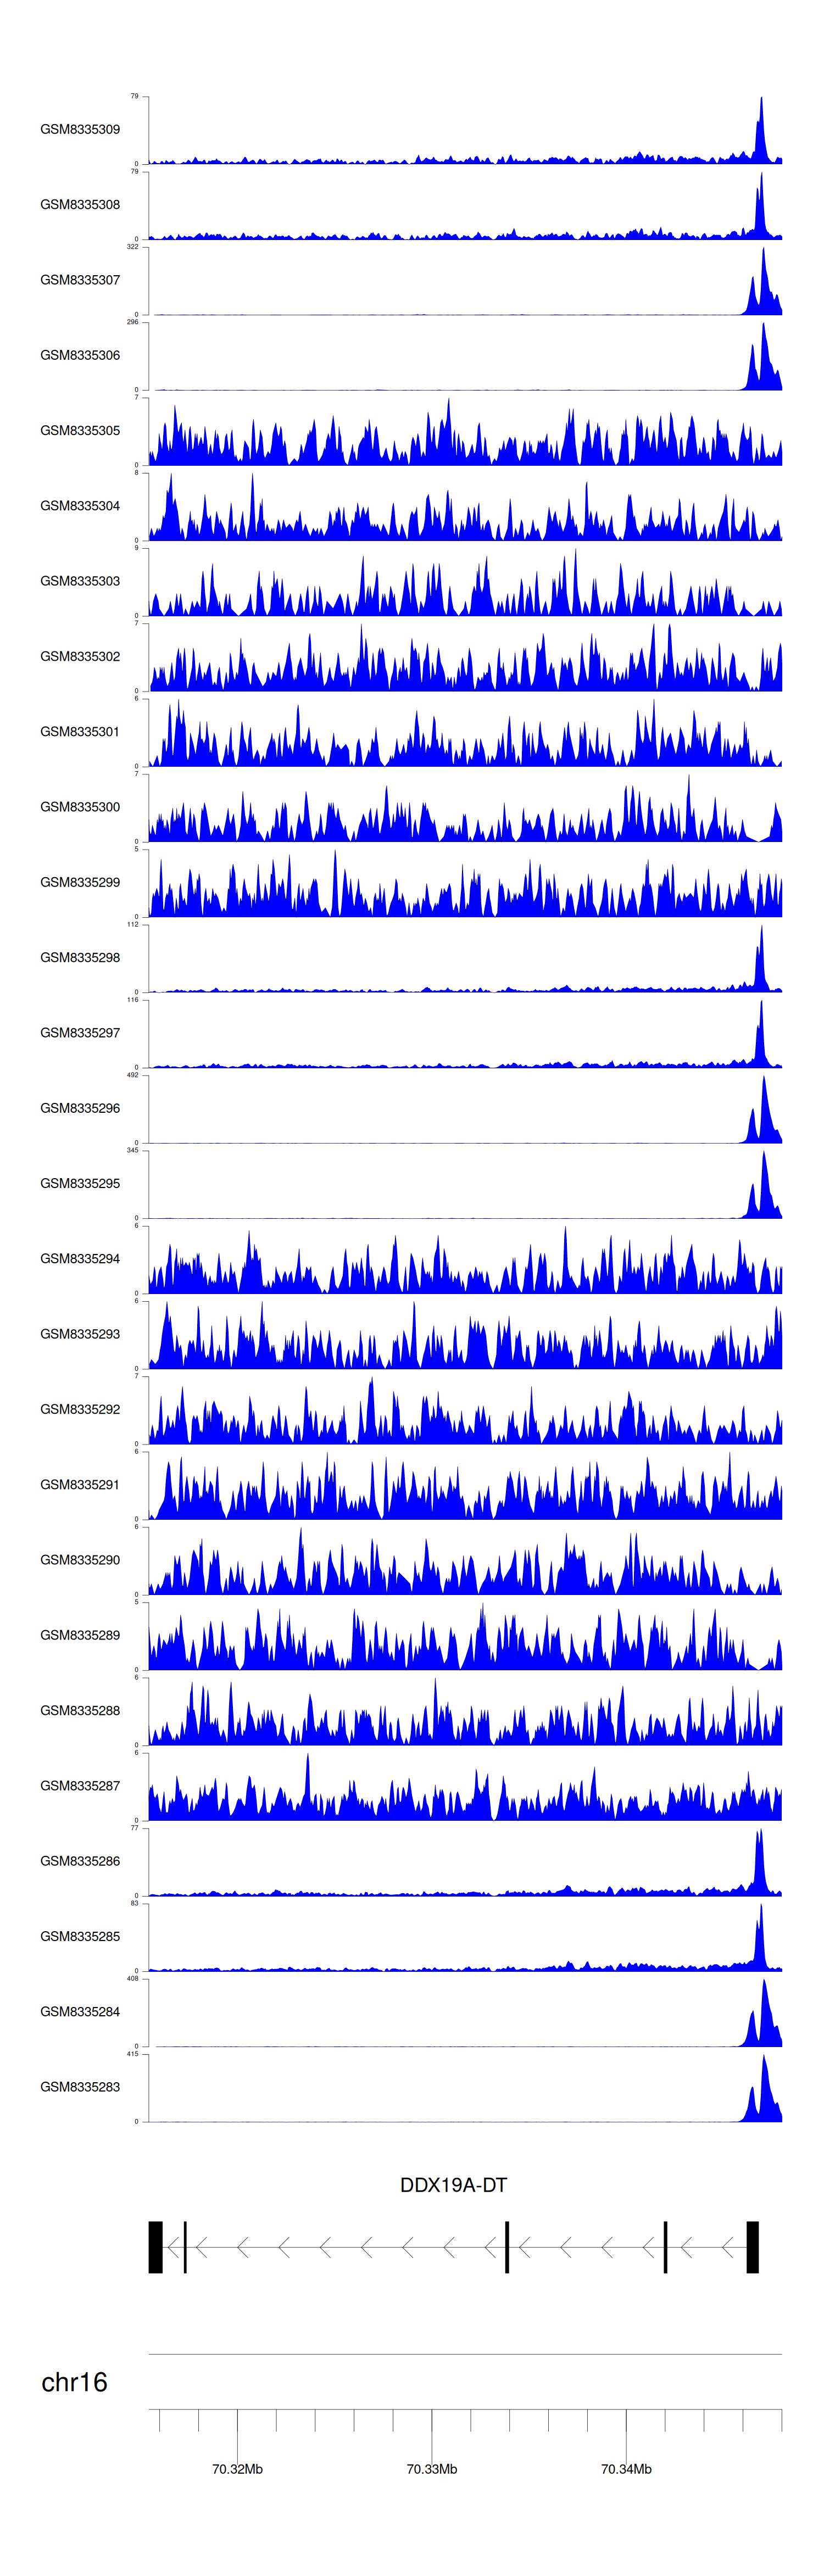The image size is (824, 2576).
Task: Click the rightmost exon block of DDX19A-DT
Action: coord(753,2247)
